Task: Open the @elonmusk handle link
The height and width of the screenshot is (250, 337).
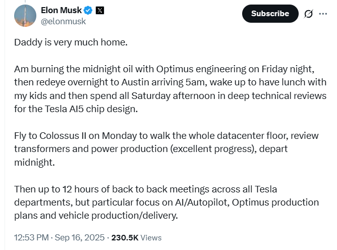Action: point(63,21)
